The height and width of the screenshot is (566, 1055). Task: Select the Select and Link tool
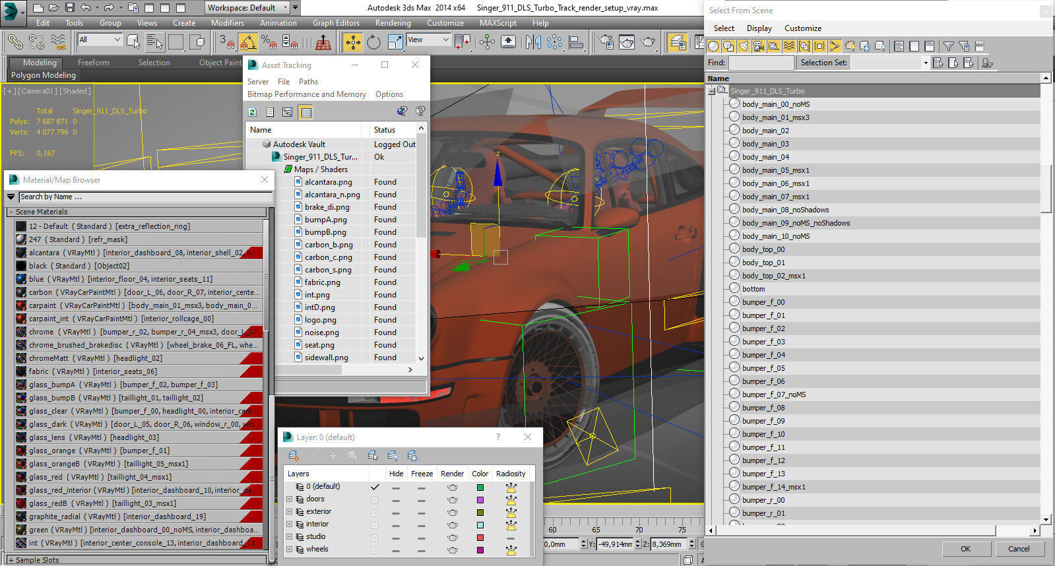[15, 42]
